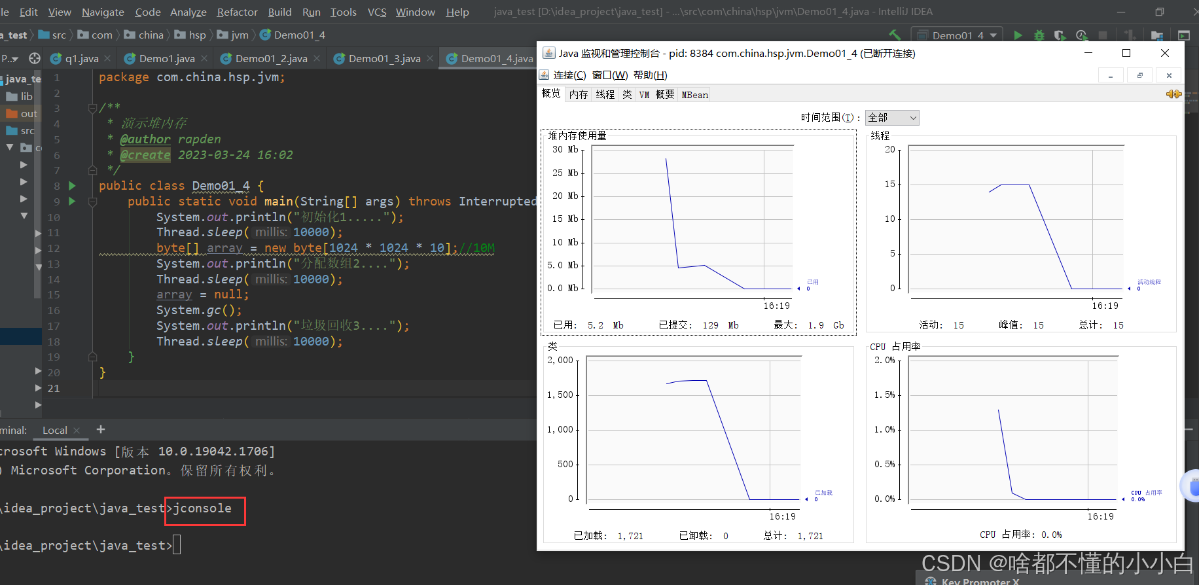The height and width of the screenshot is (585, 1199).
Task: Switch to JConsole MBean tab
Action: pos(694,94)
